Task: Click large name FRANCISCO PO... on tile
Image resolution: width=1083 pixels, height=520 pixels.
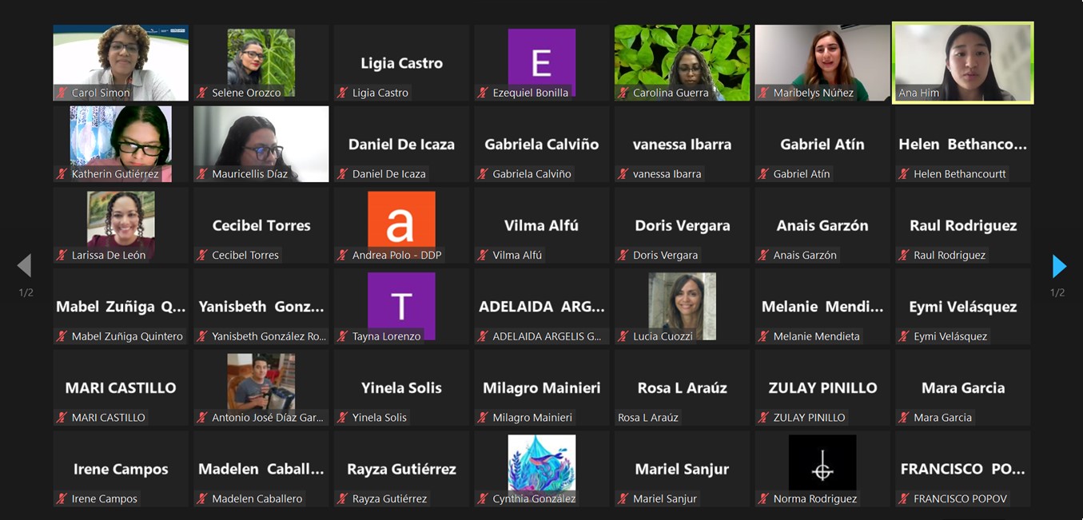Action: click(x=963, y=470)
